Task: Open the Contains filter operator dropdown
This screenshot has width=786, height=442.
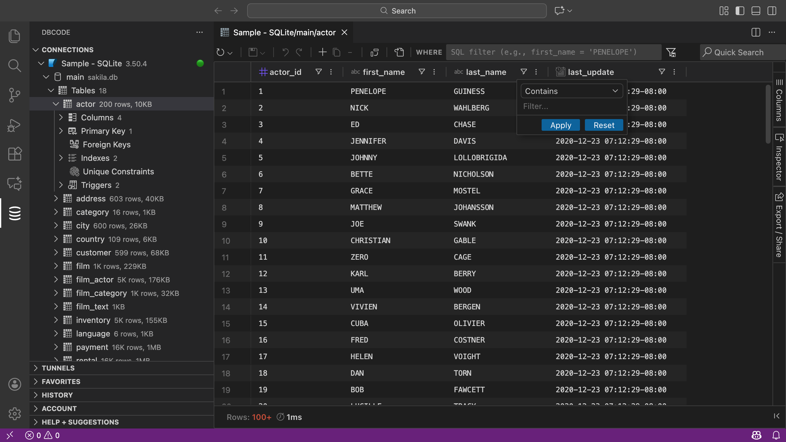Action: [571, 91]
